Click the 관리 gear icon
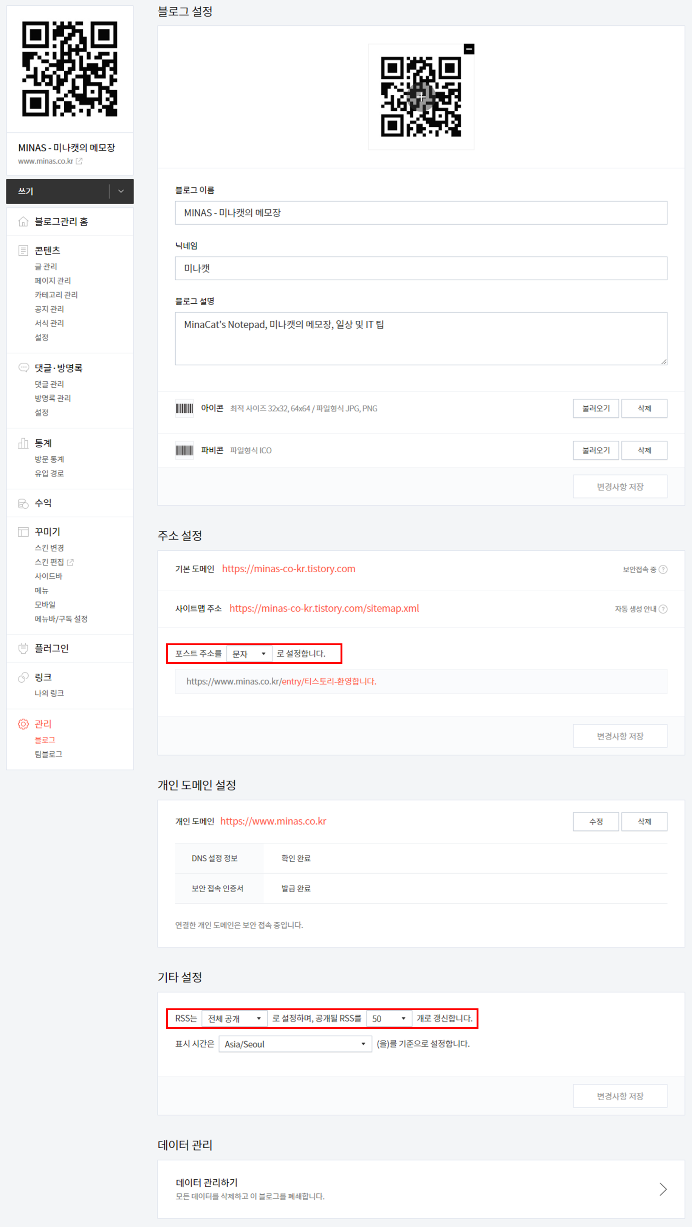This screenshot has height=1227, width=692. (x=23, y=724)
